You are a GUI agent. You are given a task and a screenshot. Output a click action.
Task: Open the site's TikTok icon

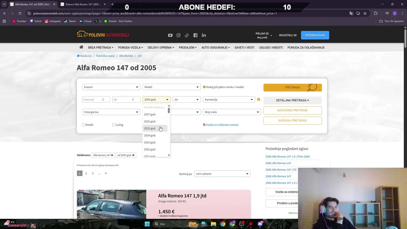187,35
